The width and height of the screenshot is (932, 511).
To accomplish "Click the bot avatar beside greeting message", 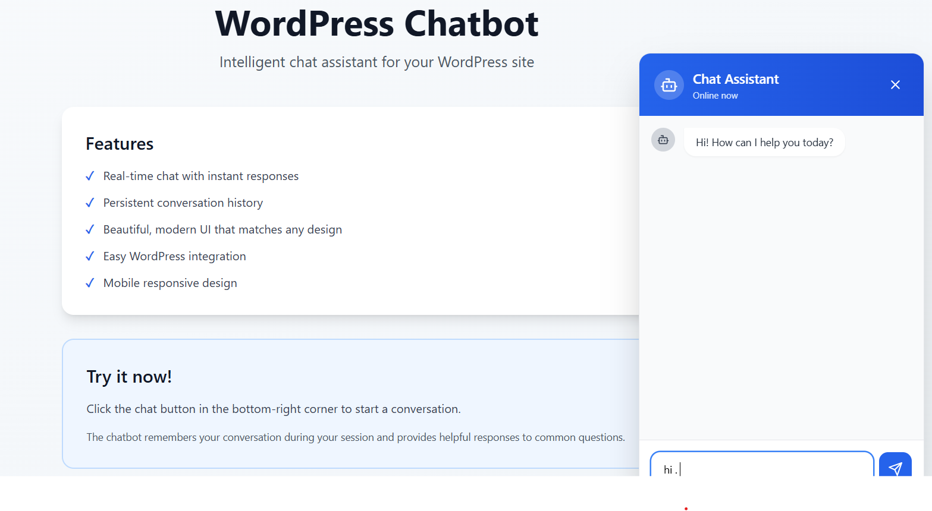I will [663, 140].
